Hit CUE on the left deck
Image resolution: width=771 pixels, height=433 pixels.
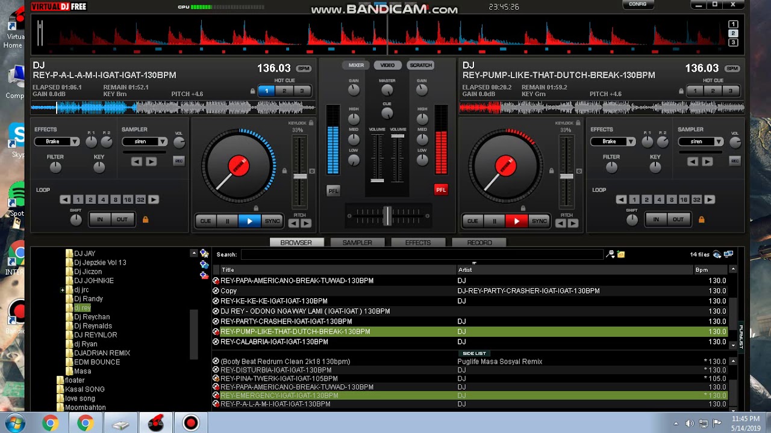coord(205,221)
